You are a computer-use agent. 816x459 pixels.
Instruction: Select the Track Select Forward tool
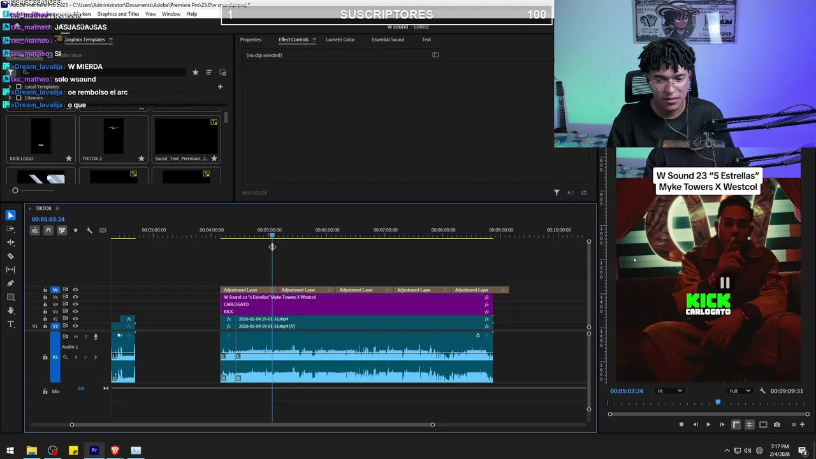tap(10, 229)
